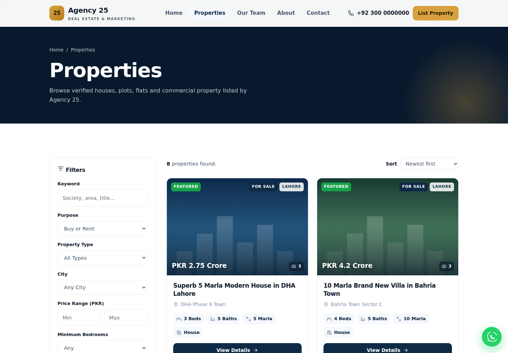The height and width of the screenshot is (353, 508).
Task: Open the Purpose dropdown showing Buy or Rent
Action: tap(102, 228)
